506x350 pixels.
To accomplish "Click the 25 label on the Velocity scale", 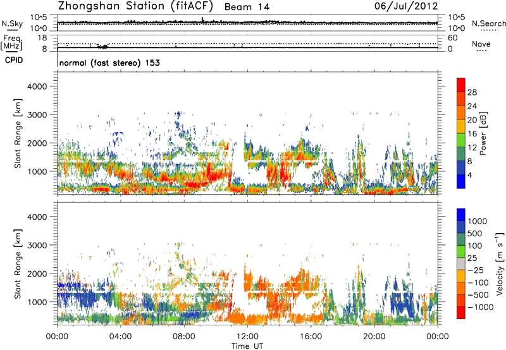I will [x=472, y=258].
